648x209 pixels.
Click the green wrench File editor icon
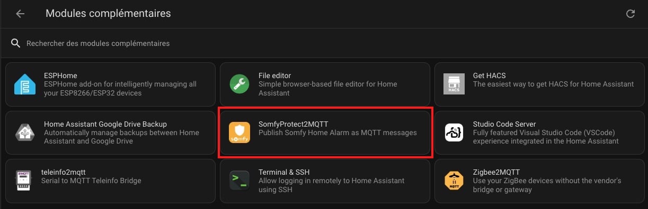coord(239,84)
